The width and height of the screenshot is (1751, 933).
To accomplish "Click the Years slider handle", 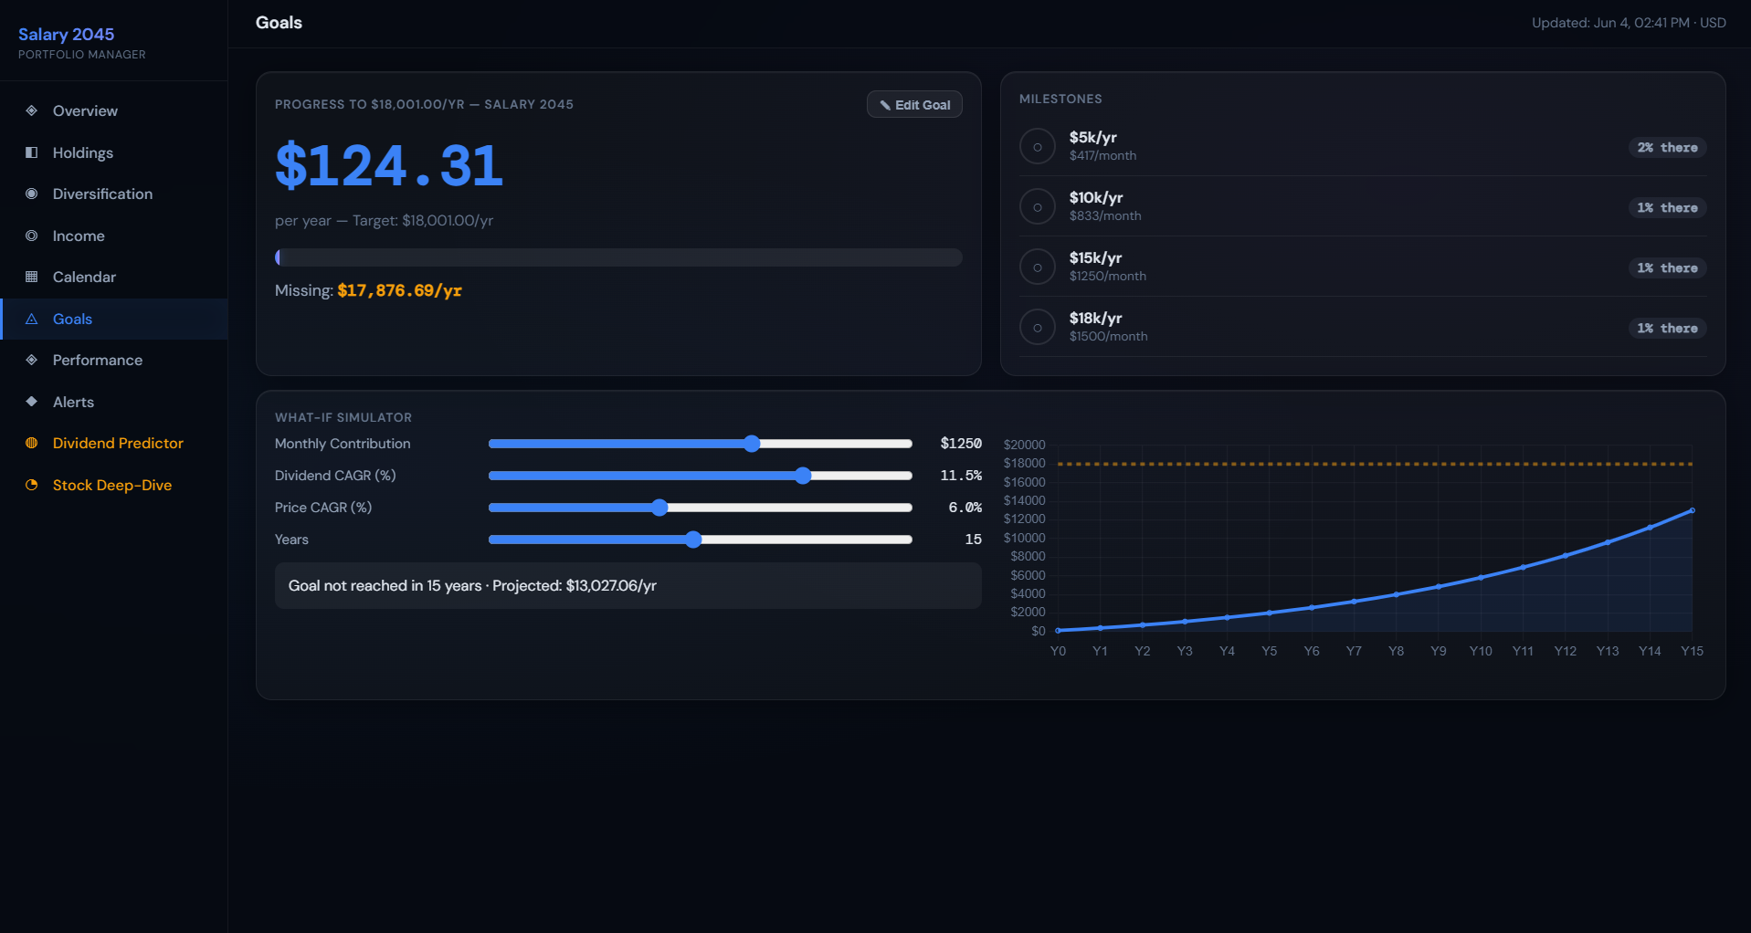I will coord(693,540).
